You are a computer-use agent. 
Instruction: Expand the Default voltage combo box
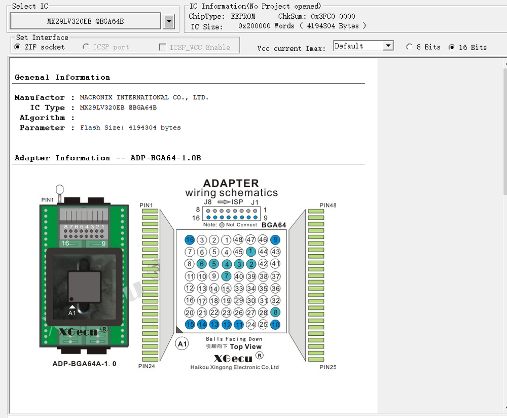coord(389,45)
